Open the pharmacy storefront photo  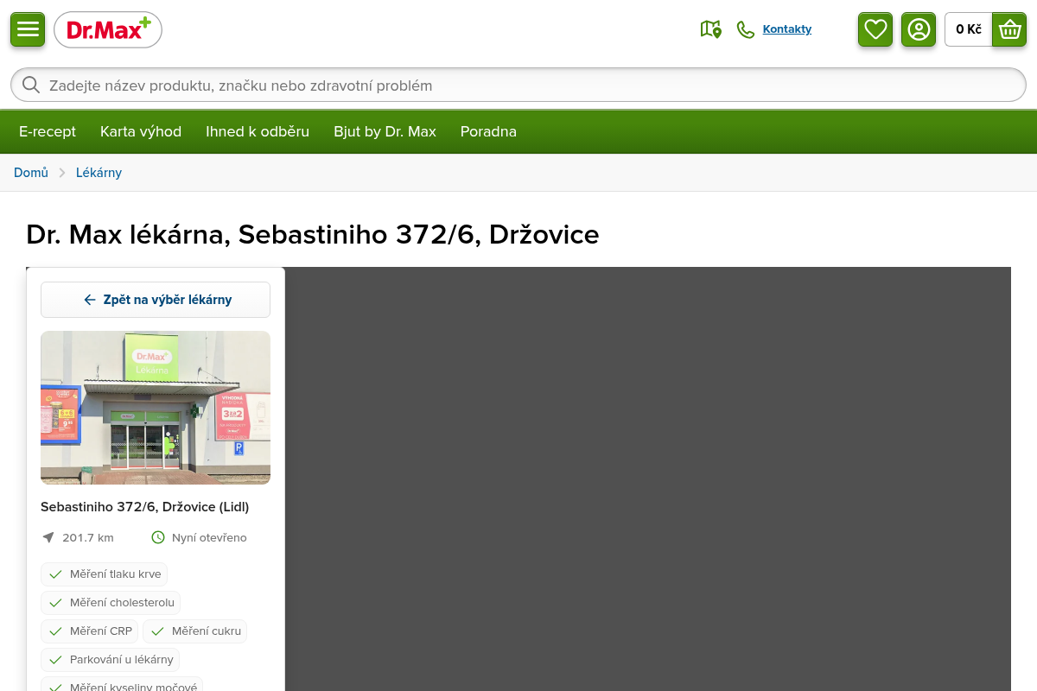tap(156, 408)
